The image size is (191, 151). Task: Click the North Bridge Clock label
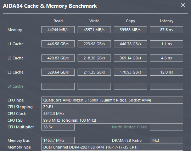point(129,127)
